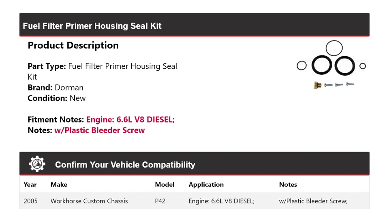Click the small O-ring on far left

301,66
